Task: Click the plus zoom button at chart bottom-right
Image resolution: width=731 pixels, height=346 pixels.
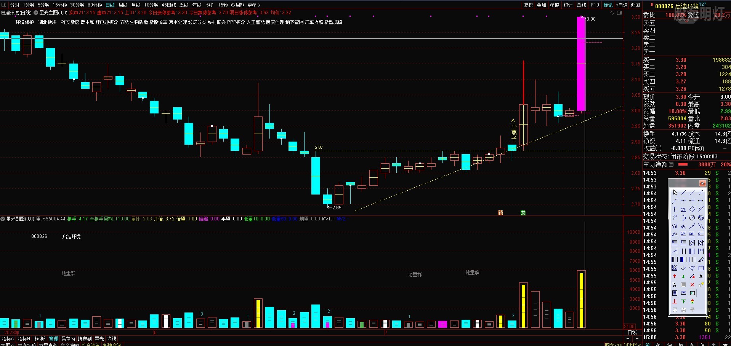Action: click(x=628, y=338)
